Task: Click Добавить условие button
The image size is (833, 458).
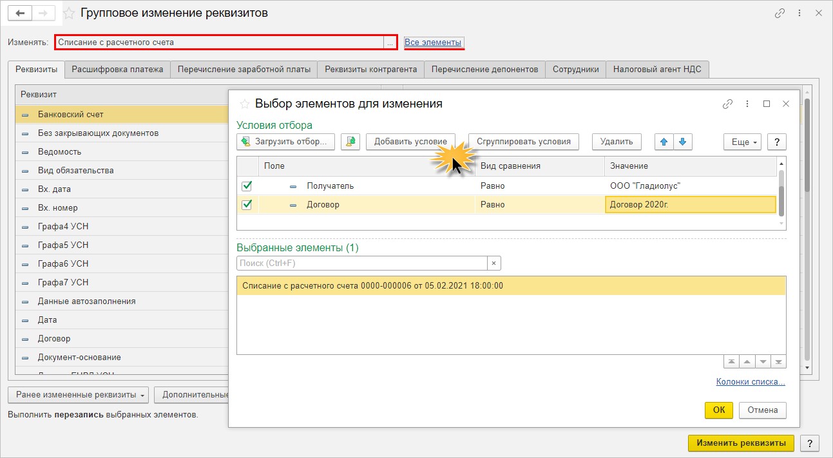Action: click(x=410, y=142)
